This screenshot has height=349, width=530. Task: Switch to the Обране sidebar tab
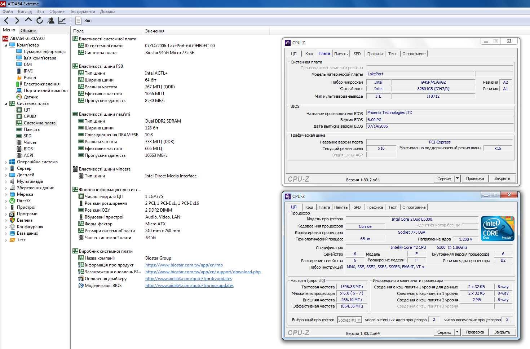[28, 31]
